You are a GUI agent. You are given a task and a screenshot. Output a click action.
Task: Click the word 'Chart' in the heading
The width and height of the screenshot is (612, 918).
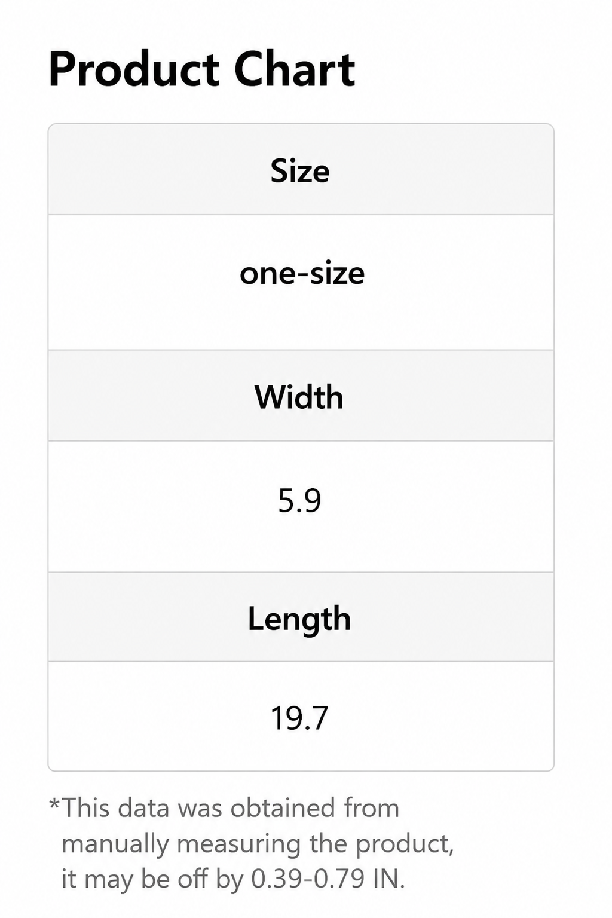pos(295,69)
